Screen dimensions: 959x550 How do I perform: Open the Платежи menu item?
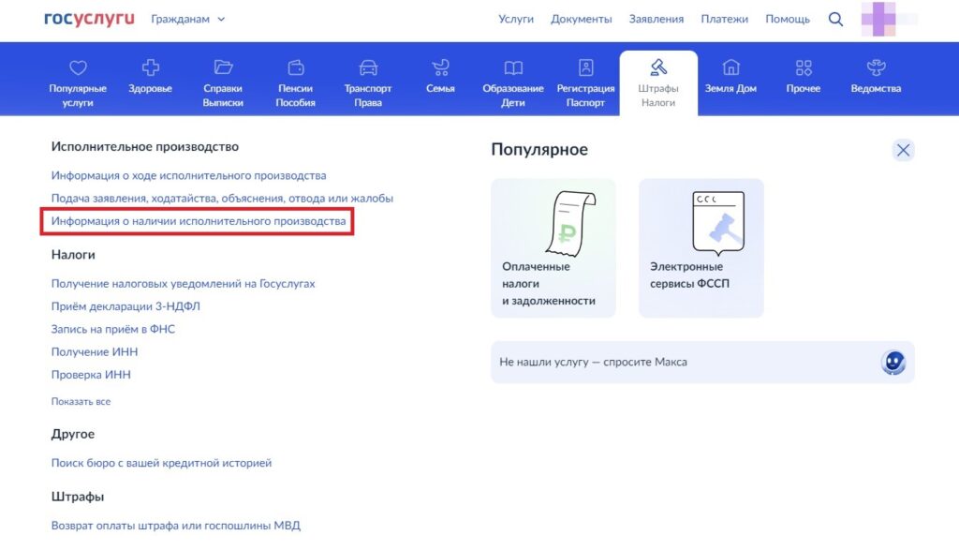725,19
